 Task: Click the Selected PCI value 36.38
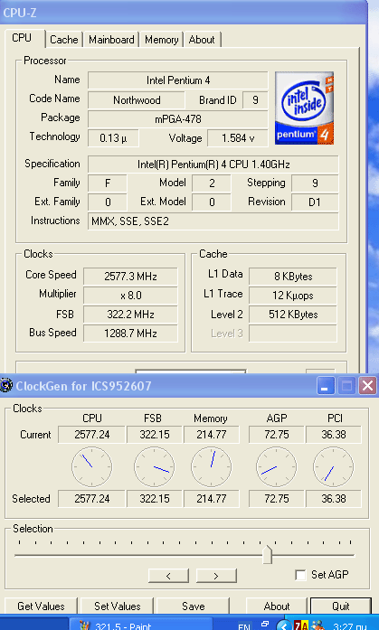pos(334,499)
